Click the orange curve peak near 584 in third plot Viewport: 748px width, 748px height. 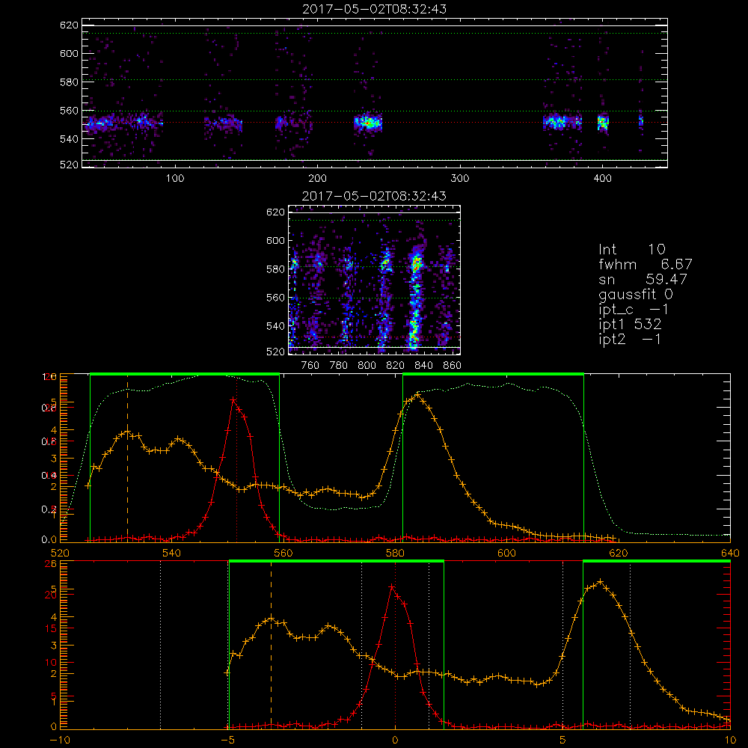(418, 394)
